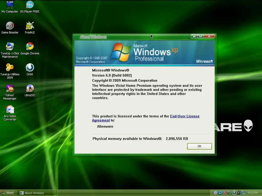Click OK in About Windows dialog

tap(200, 146)
